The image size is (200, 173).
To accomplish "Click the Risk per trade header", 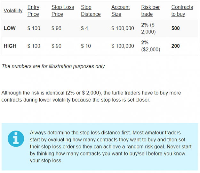I will click(x=150, y=11).
